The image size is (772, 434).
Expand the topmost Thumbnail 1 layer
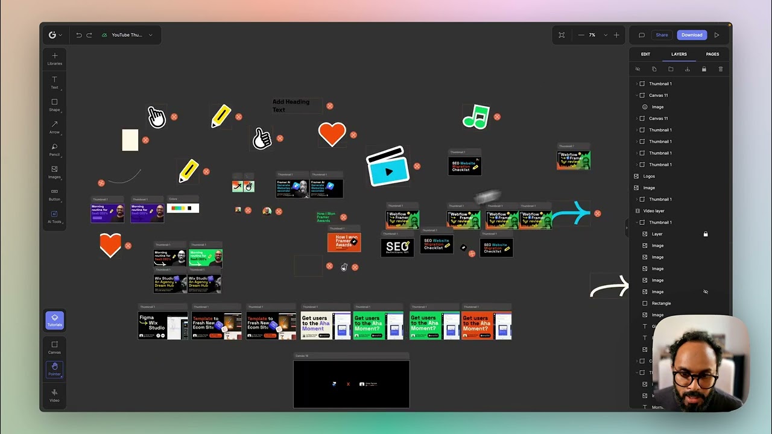[636, 84]
